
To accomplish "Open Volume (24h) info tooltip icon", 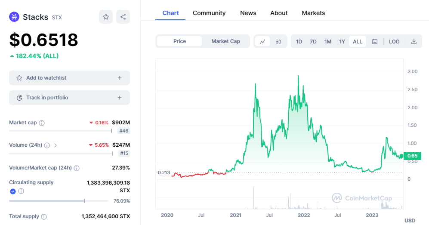I will tap(47, 145).
